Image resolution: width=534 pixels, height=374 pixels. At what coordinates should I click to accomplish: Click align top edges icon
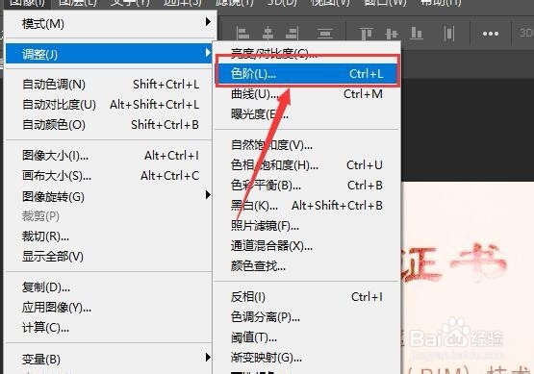point(367,34)
